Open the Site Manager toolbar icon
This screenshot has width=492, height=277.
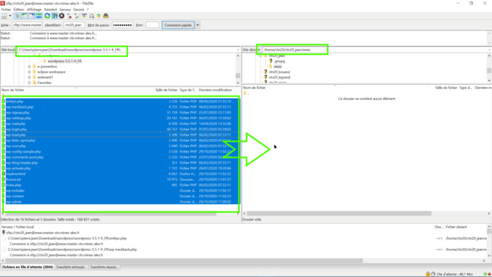click(4, 16)
